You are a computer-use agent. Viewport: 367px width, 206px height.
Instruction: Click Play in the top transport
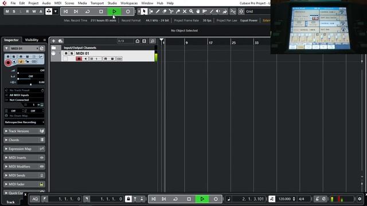[x=114, y=11]
